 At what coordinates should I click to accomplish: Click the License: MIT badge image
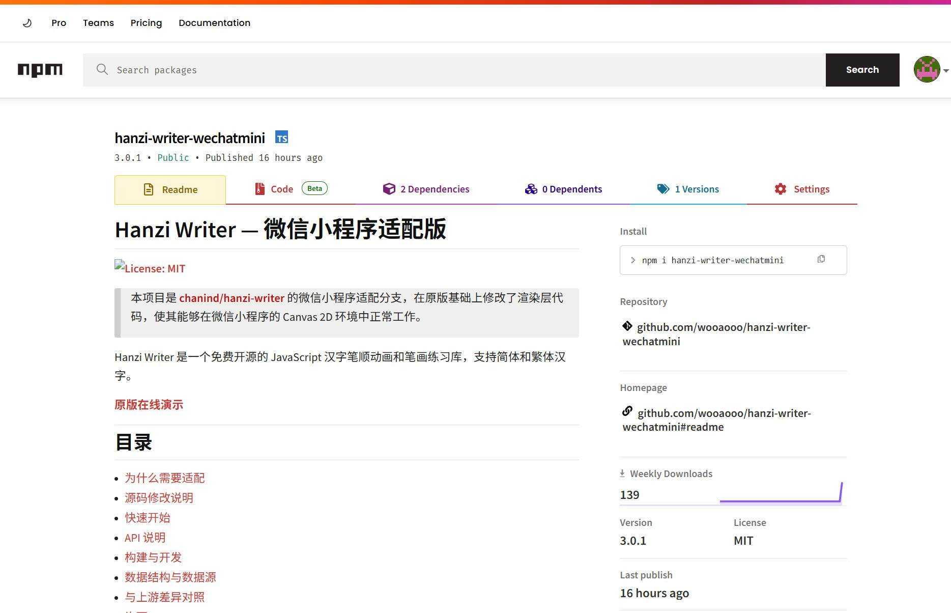[x=150, y=268]
